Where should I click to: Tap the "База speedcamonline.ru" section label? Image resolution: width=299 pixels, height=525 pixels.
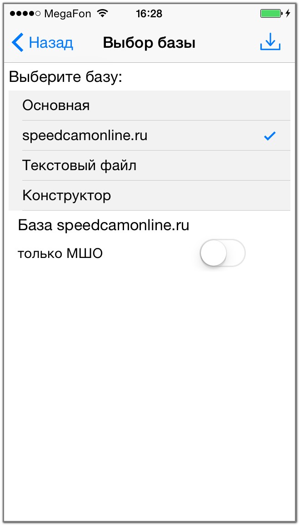[x=103, y=225]
